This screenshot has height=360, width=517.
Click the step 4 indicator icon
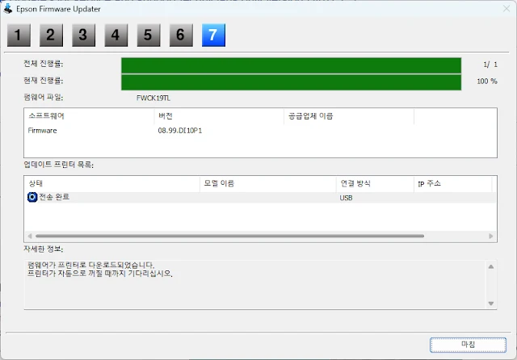pyautogui.click(x=116, y=35)
